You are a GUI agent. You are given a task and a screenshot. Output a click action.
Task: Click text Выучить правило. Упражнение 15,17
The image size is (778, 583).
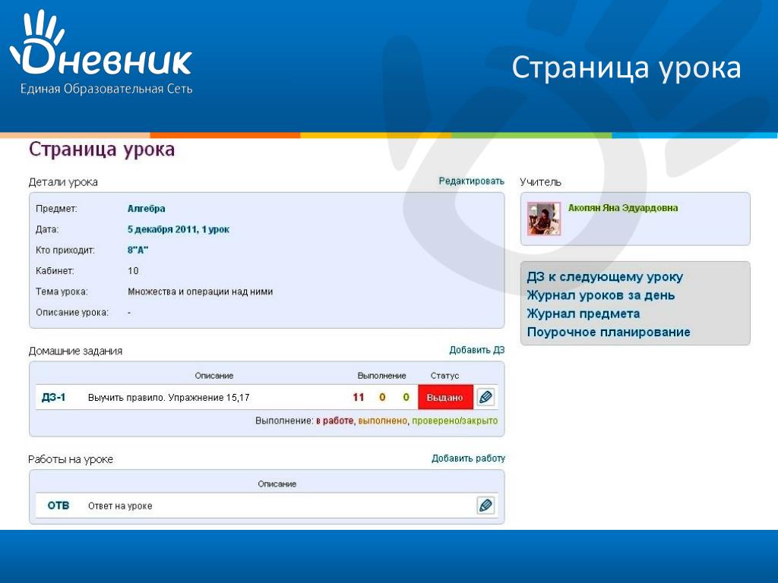(x=169, y=398)
